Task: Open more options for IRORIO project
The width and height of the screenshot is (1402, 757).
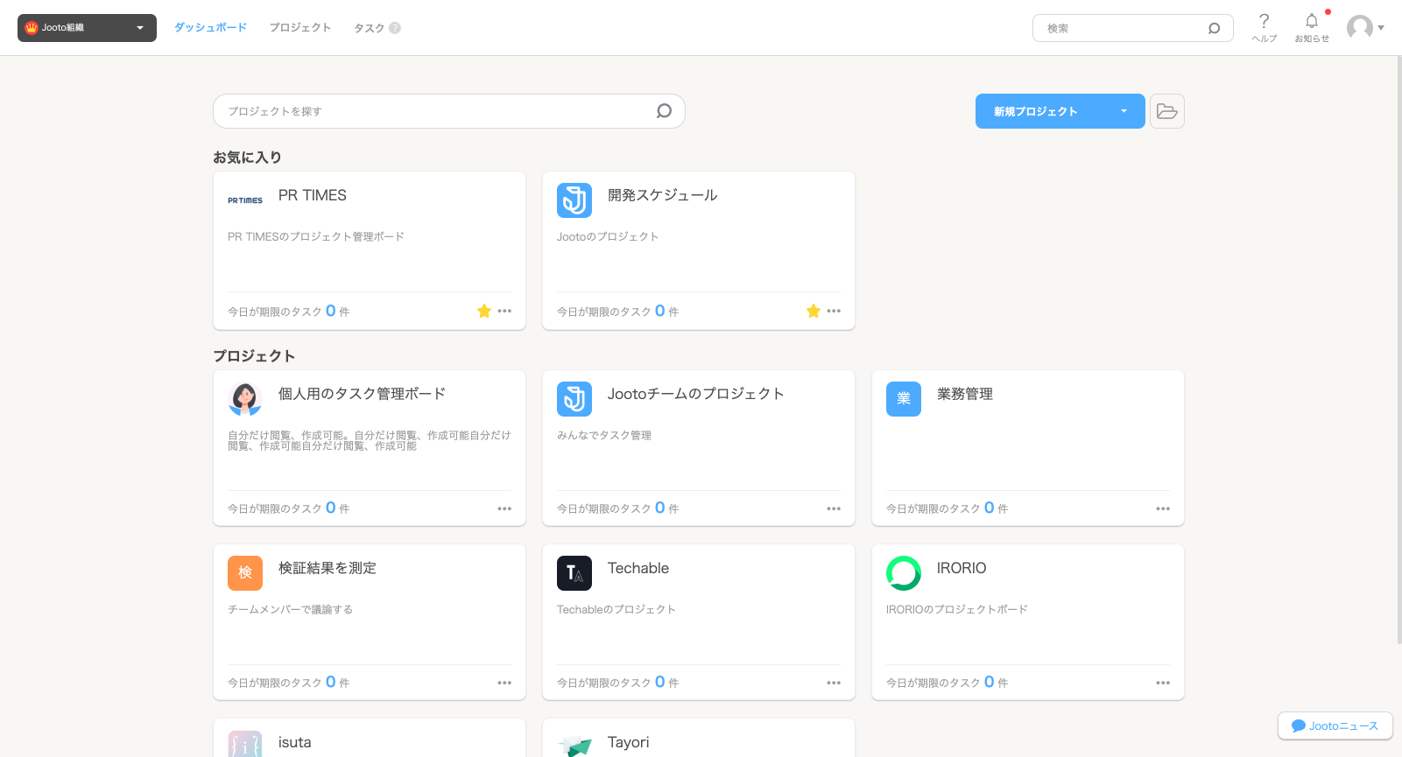Action: click(x=1162, y=683)
